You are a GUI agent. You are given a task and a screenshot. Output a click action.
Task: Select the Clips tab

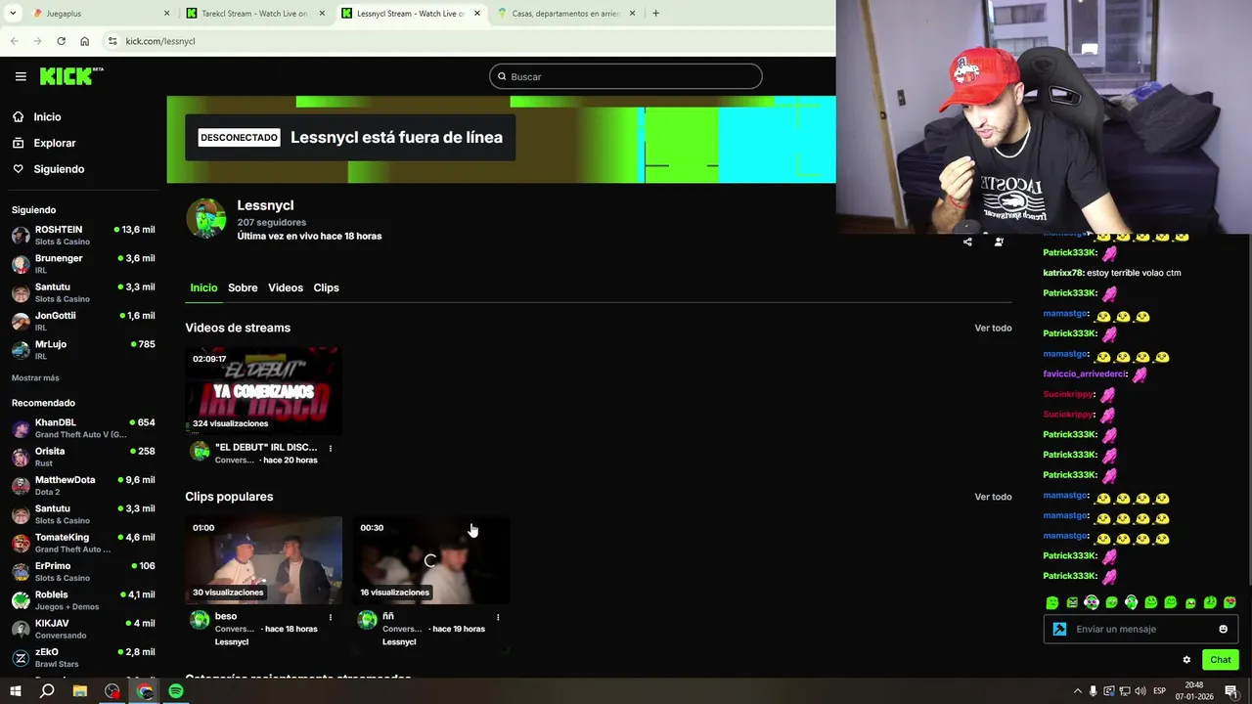coord(326,287)
